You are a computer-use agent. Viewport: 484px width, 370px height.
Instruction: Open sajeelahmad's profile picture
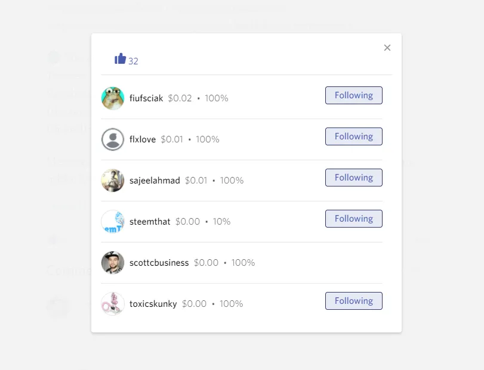113,181
